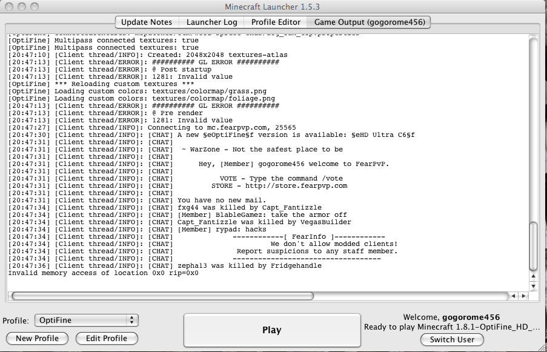The image size is (547, 352).
Task: Click the 'Invalid memory access' log line
Action: (x=103, y=273)
